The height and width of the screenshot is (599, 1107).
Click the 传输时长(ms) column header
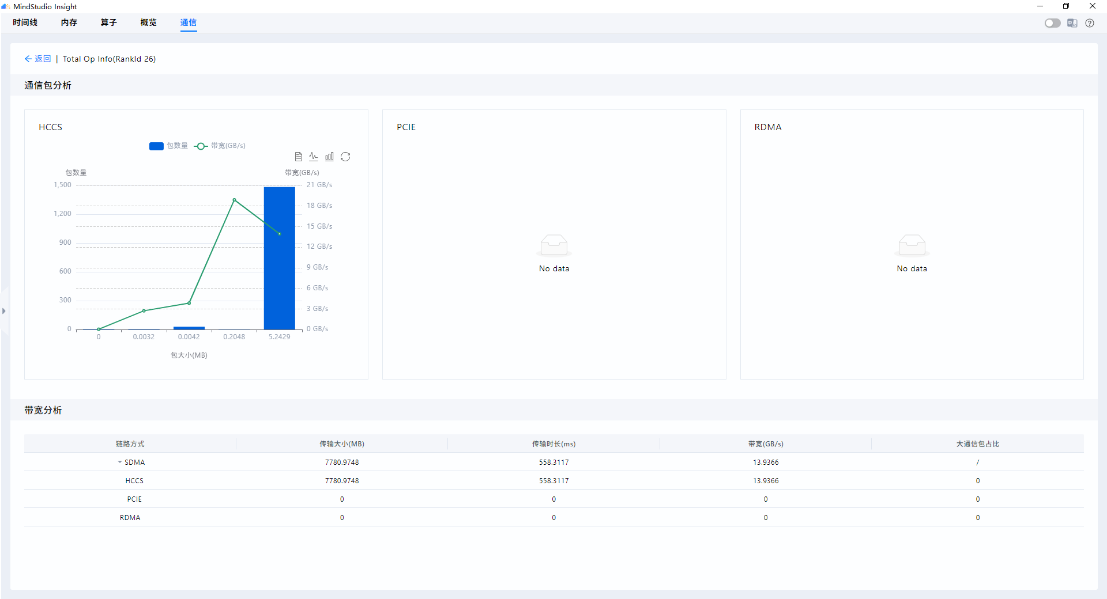point(554,443)
